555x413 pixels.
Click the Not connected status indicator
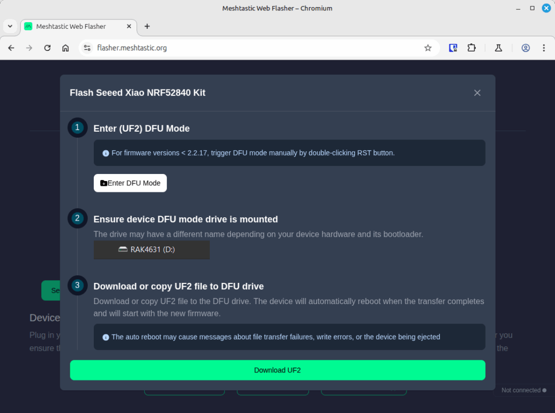tap(524, 390)
